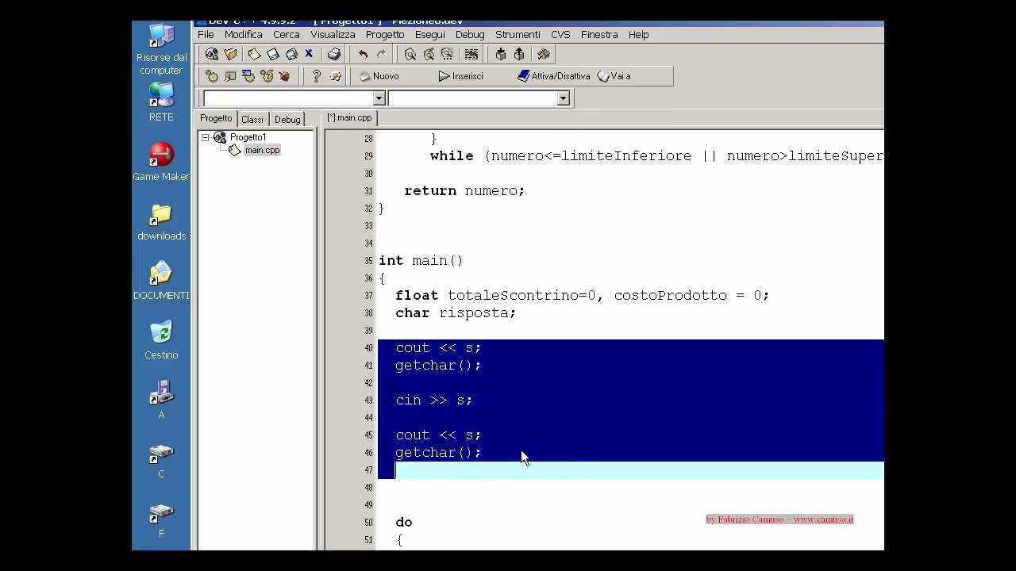Open the Help menu

click(x=638, y=34)
